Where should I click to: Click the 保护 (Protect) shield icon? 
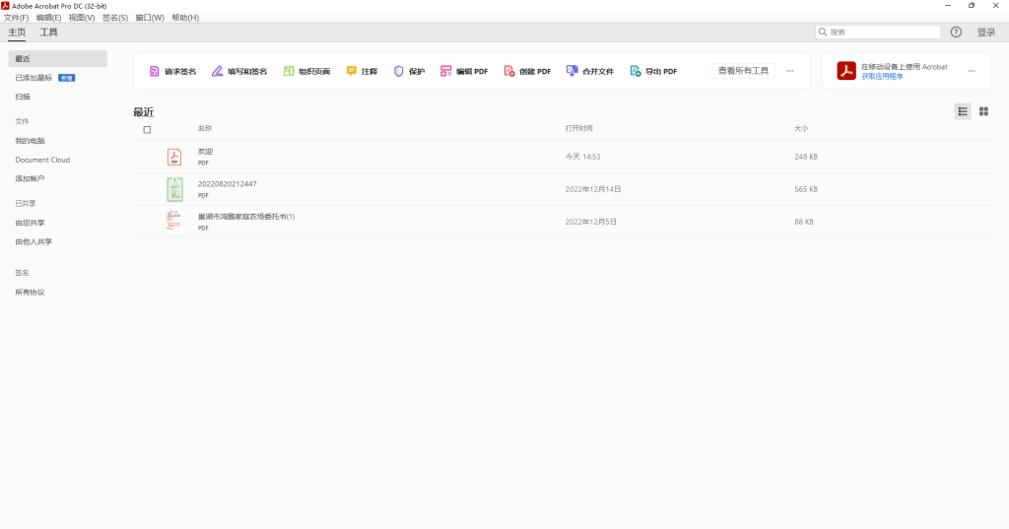(x=399, y=72)
